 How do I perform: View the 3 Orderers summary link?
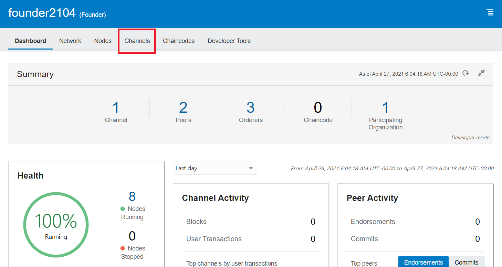251,108
